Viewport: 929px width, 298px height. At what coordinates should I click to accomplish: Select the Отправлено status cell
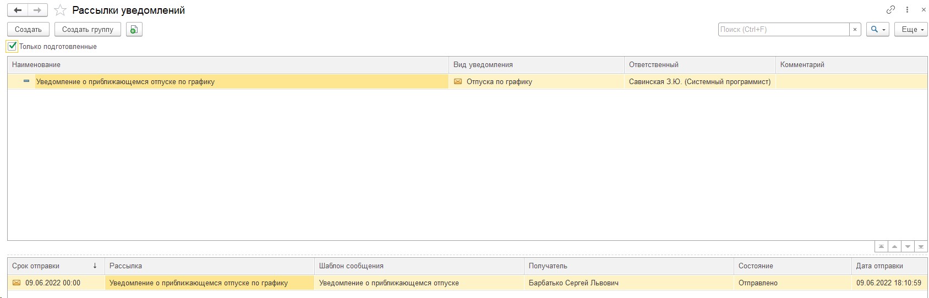point(793,283)
